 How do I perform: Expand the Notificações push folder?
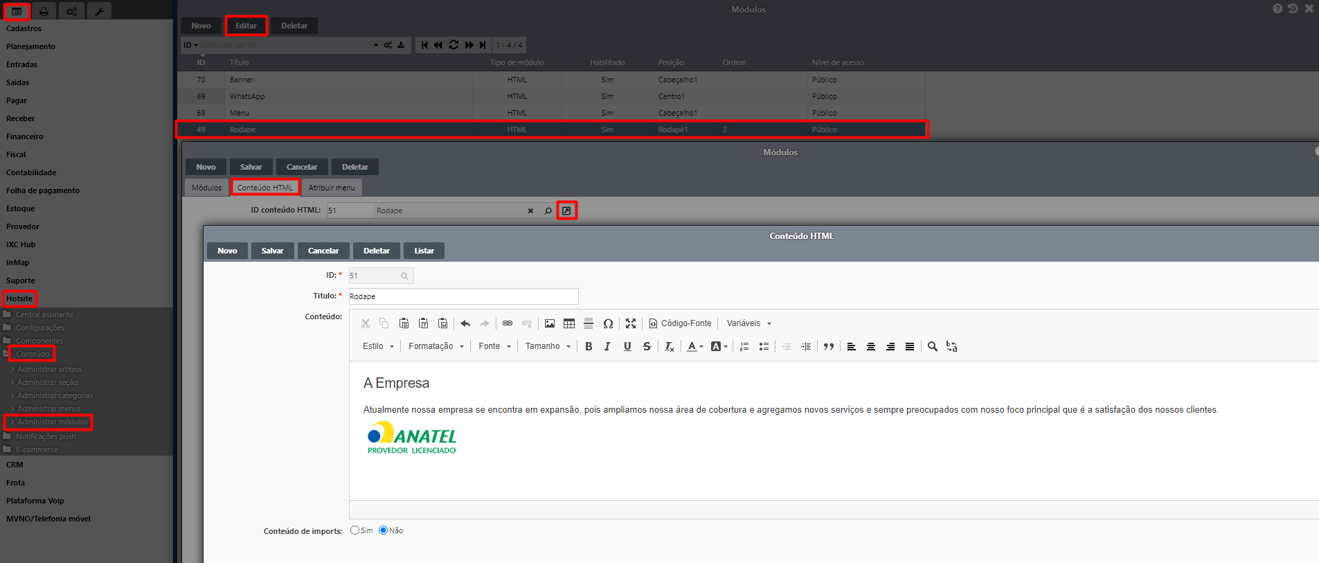click(x=46, y=436)
